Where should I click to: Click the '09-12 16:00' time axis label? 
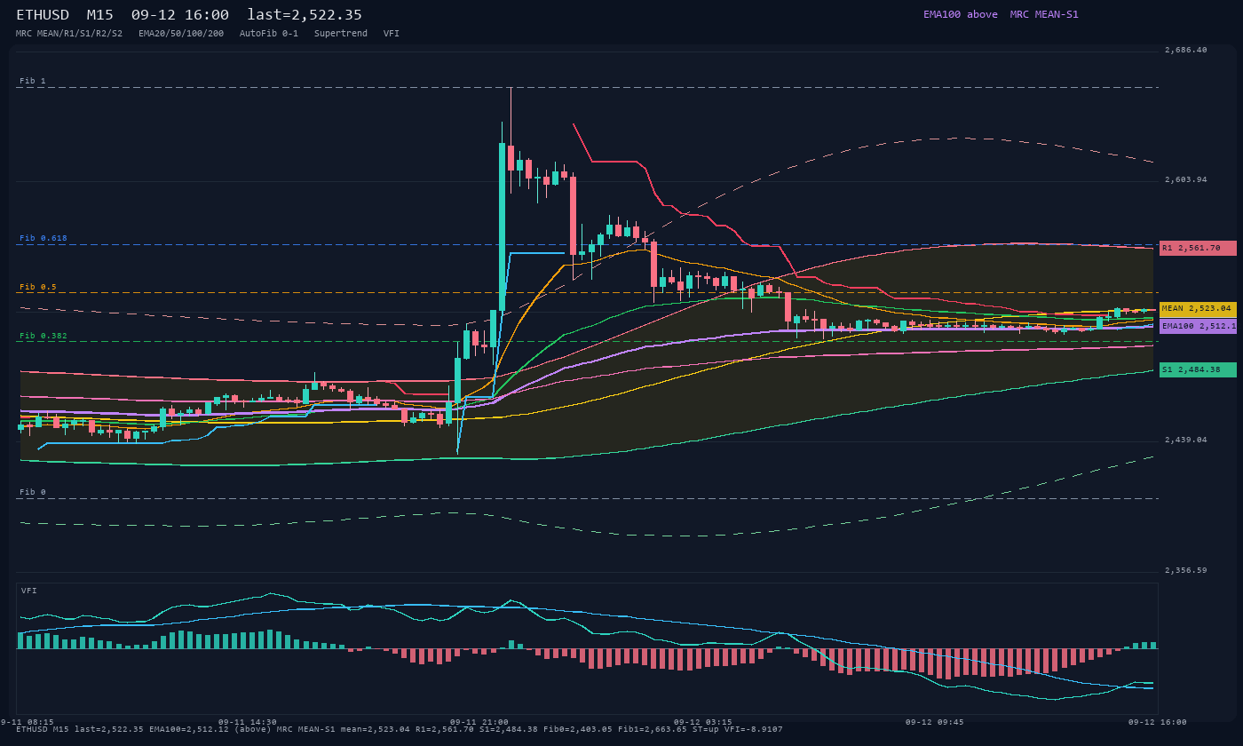tap(1158, 722)
